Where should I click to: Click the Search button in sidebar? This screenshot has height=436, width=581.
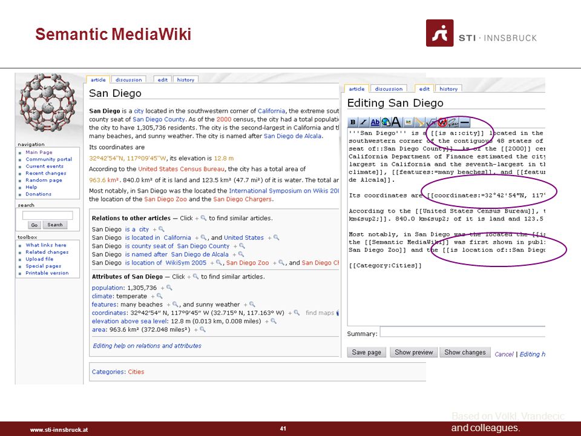pyautogui.click(x=55, y=225)
